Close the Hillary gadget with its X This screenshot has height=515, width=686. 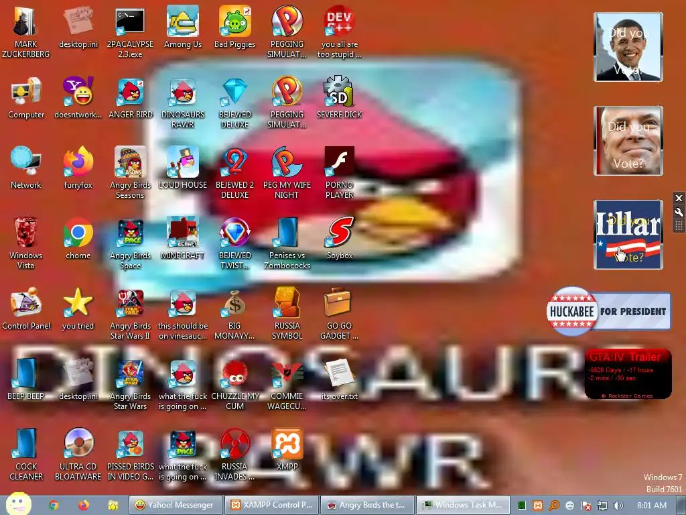(679, 198)
